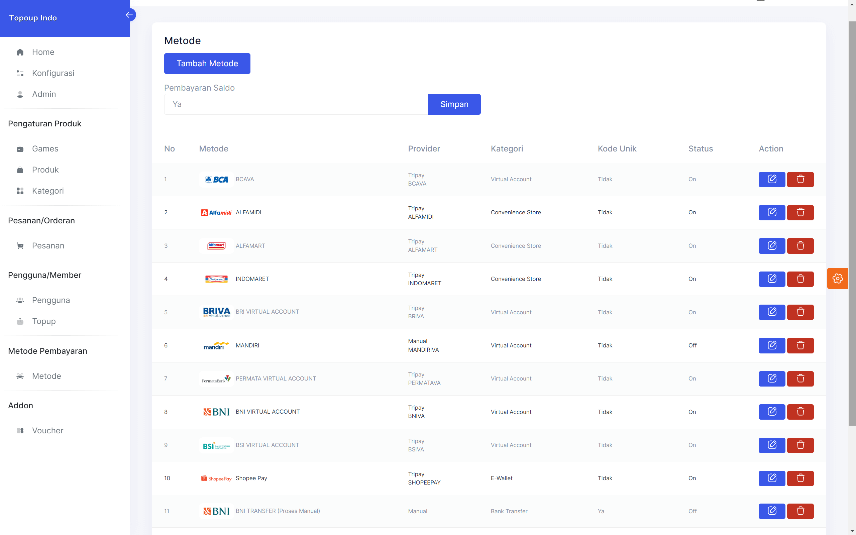Open the Voucher sidebar item
The image size is (856, 535).
point(47,431)
